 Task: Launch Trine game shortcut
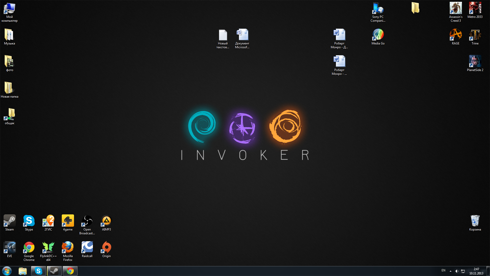click(475, 37)
